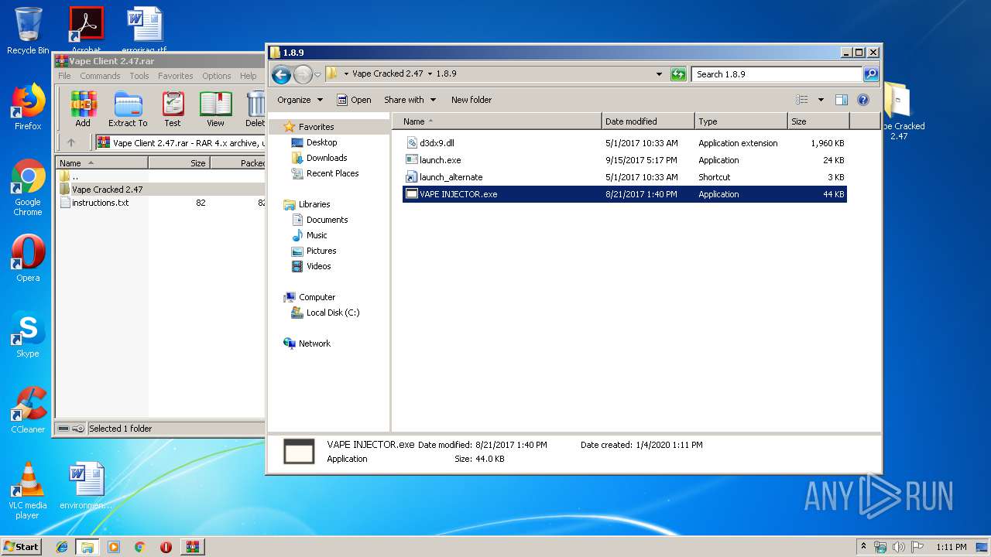The width and height of the screenshot is (991, 557).
Task: Open the Skype desktop shortcut
Action: coord(28,335)
